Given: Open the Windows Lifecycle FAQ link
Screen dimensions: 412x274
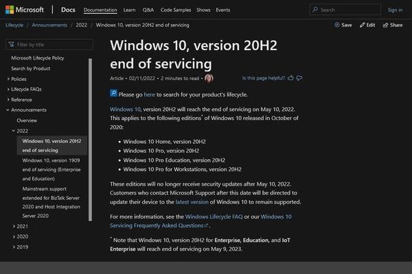Looking at the screenshot, I should click(214, 216).
